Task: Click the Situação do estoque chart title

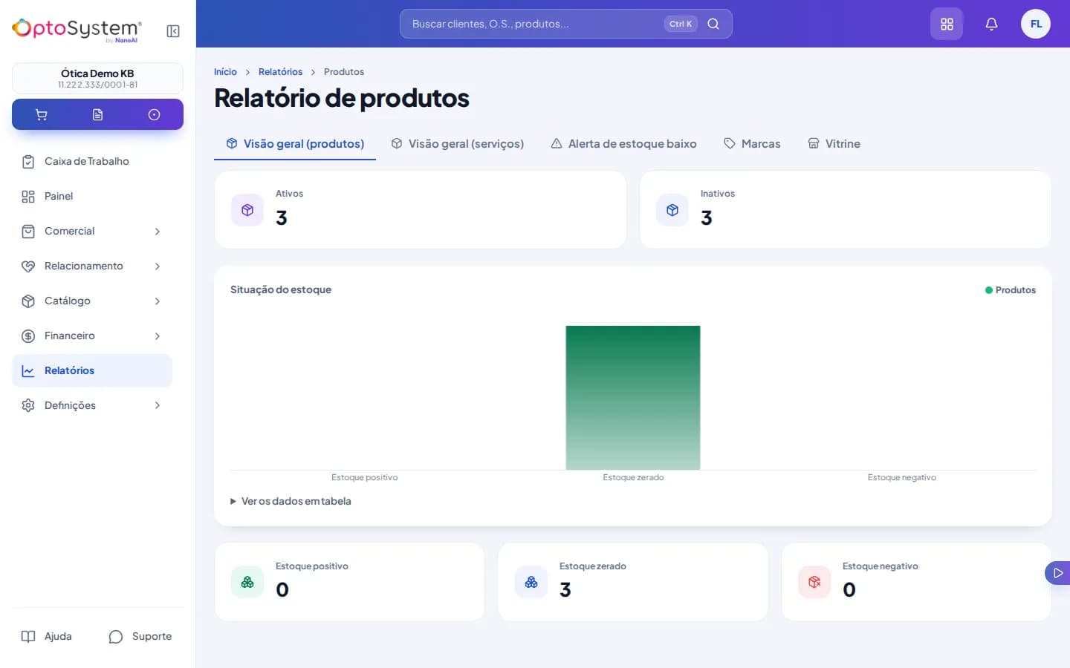Action: 281,289
